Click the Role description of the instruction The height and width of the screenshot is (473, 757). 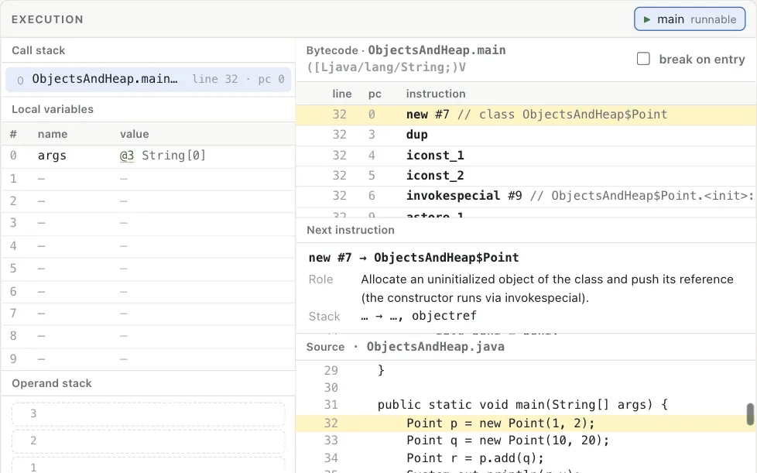point(547,288)
